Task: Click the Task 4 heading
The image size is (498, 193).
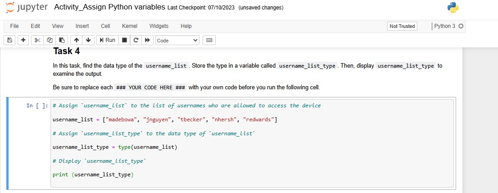Action: pyautogui.click(x=66, y=51)
